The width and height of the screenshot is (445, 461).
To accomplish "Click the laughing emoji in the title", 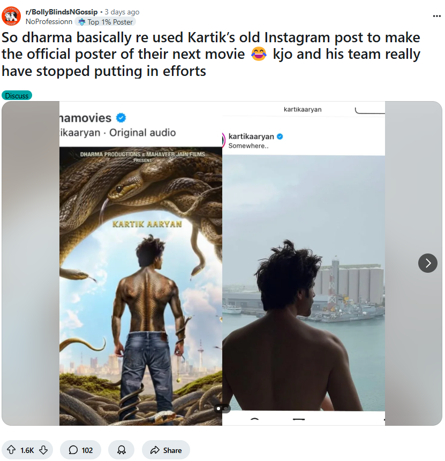I will pos(258,55).
